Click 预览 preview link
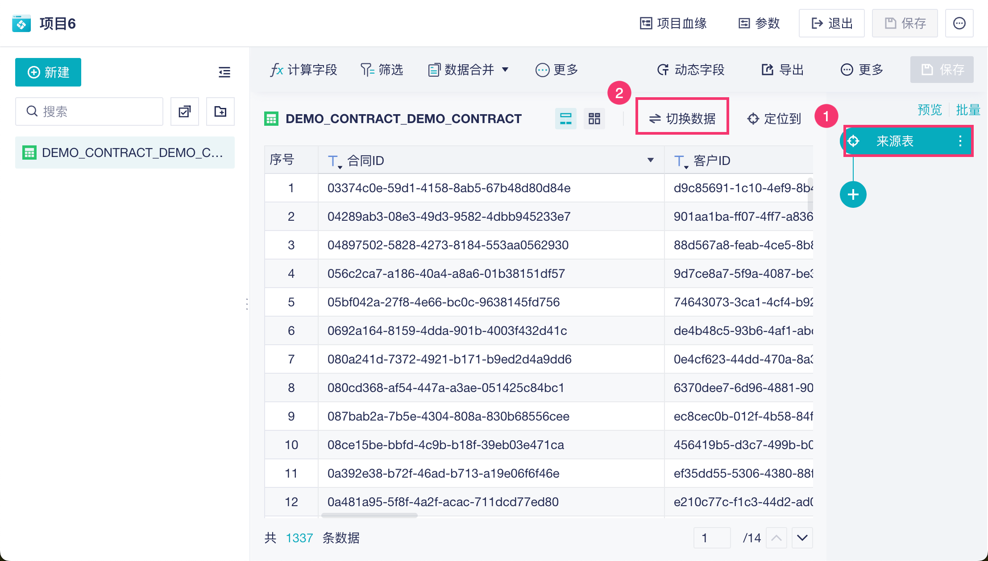The height and width of the screenshot is (561, 988). tap(930, 110)
